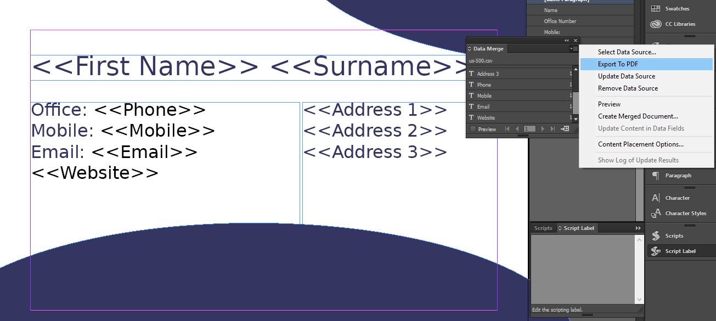Click Create Merged Document icon in Data Merge panel
The width and height of the screenshot is (716, 321).
point(565,129)
